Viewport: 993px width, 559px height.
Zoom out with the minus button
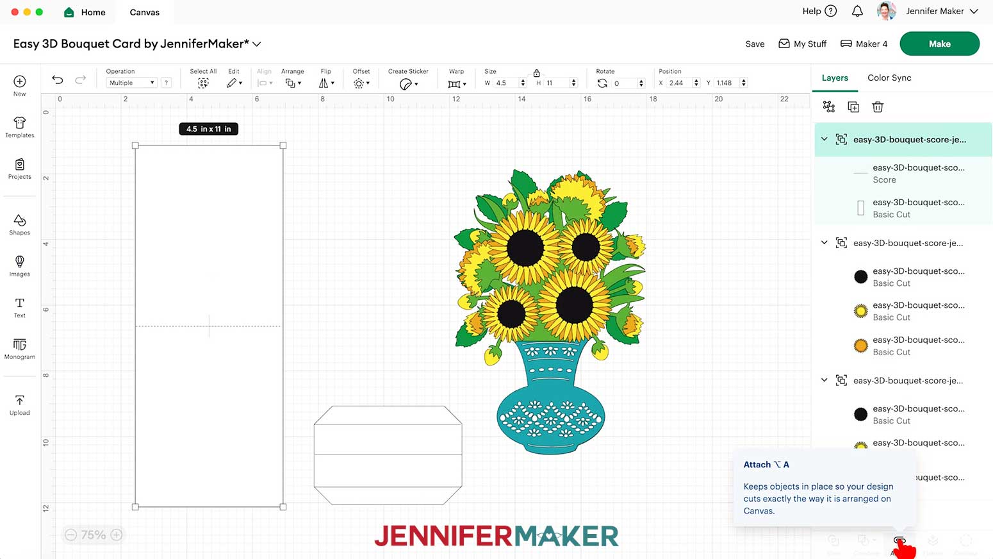pos(71,535)
